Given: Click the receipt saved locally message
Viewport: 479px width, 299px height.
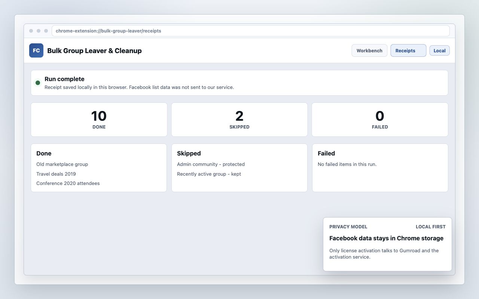Looking at the screenshot, I should 139,87.
